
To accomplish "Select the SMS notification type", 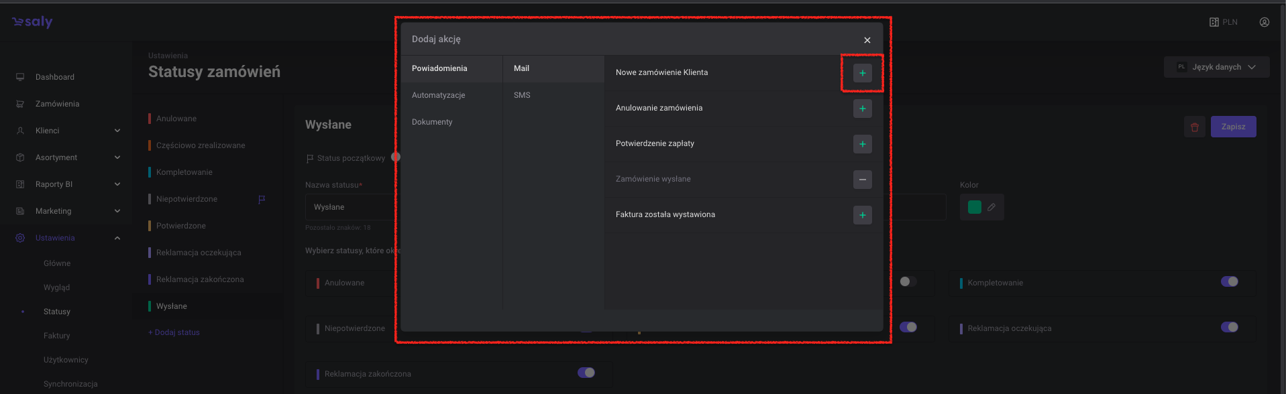I will (x=522, y=95).
